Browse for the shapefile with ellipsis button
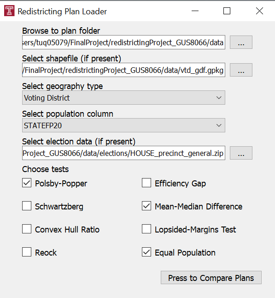 click(241, 70)
